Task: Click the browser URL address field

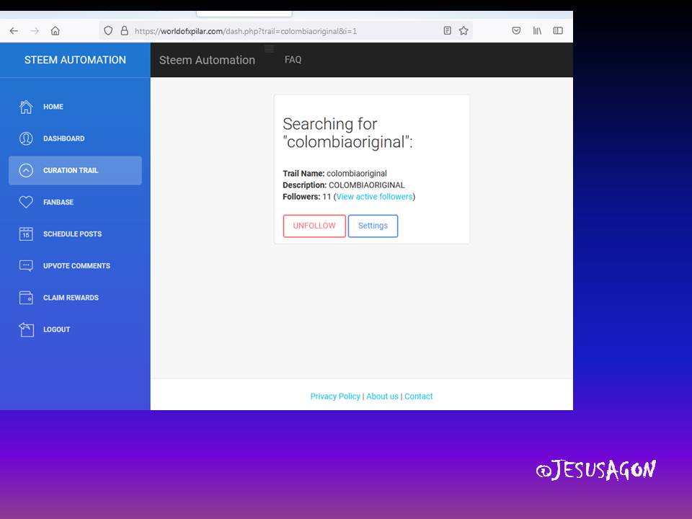Action: point(285,31)
